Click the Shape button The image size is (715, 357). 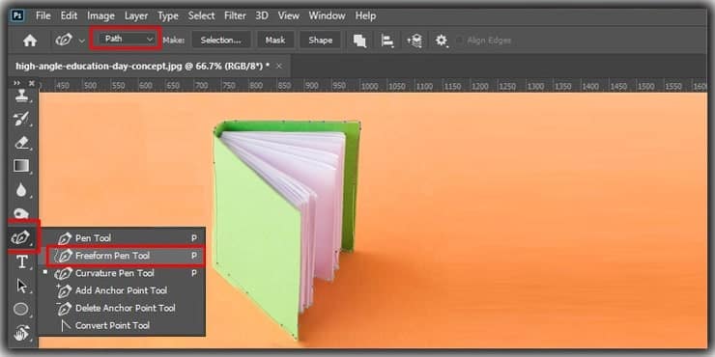coord(320,41)
